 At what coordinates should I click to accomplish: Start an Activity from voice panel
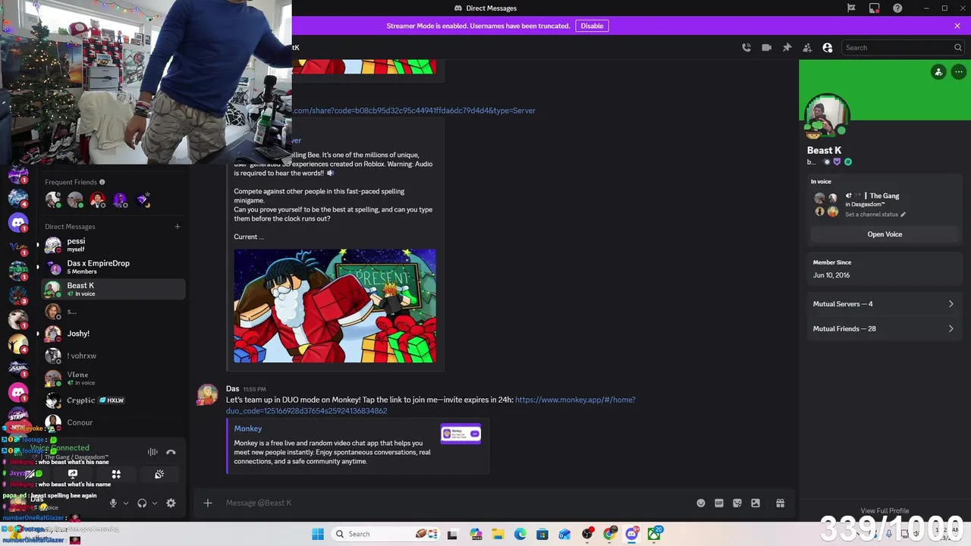click(x=116, y=474)
